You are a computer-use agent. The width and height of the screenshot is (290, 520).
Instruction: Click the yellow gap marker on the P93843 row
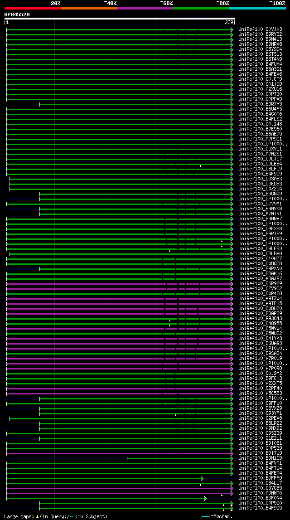[x=169, y=321]
